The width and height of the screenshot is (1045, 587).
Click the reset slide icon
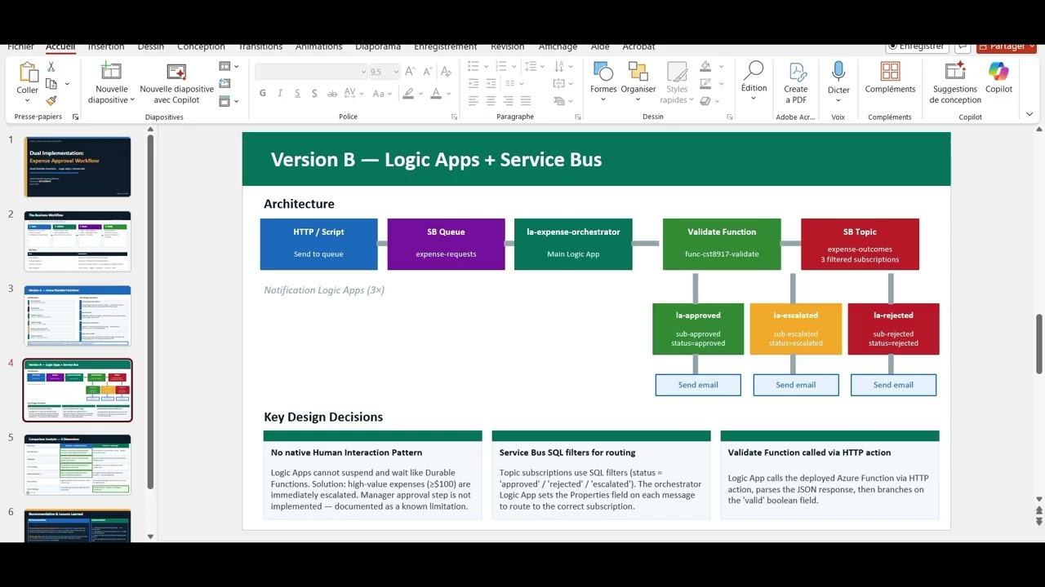(225, 84)
